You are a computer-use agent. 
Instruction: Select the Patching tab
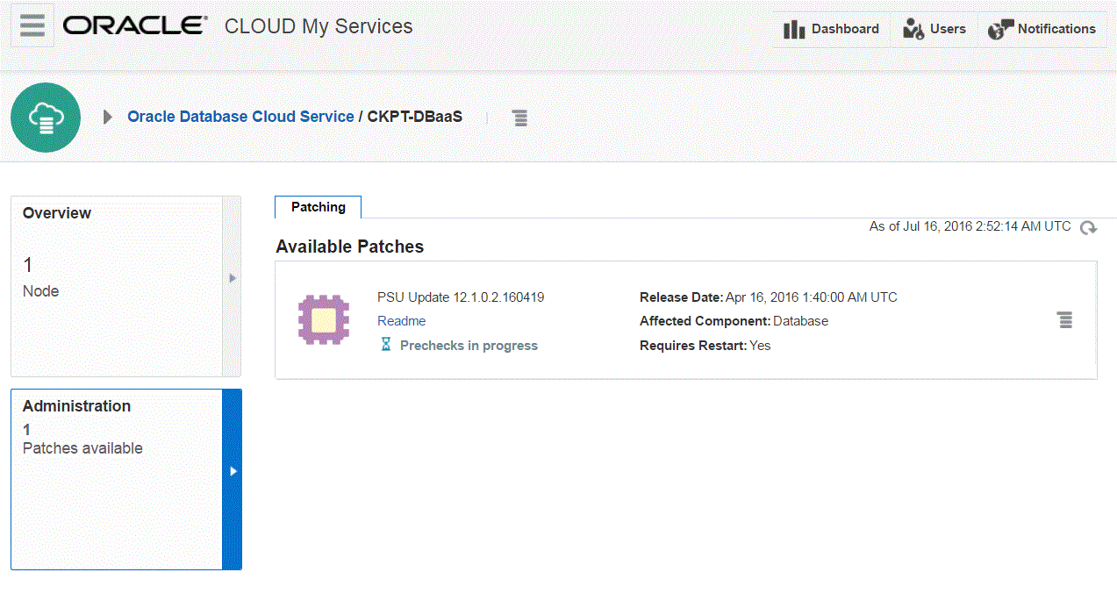(x=319, y=207)
